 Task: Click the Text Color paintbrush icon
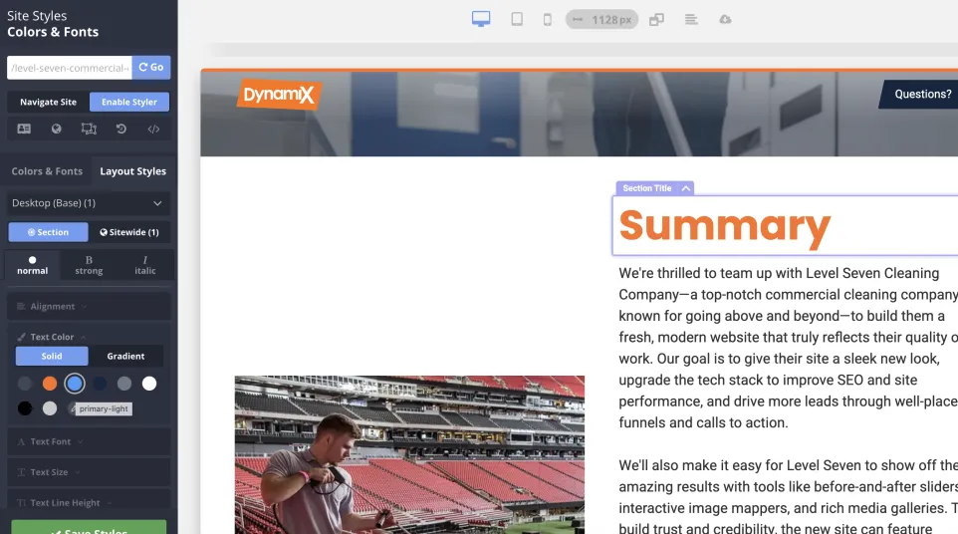(21, 337)
